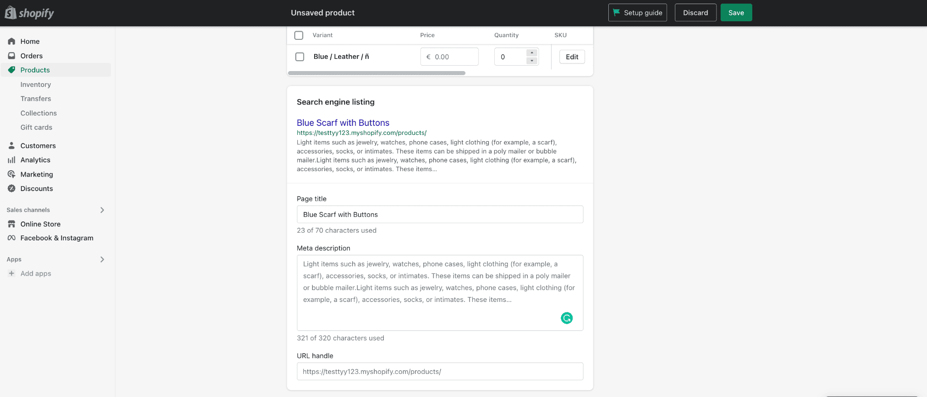Click the Discard button
Image resolution: width=927 pixels, height=397 pixels.
pos(695,13)
